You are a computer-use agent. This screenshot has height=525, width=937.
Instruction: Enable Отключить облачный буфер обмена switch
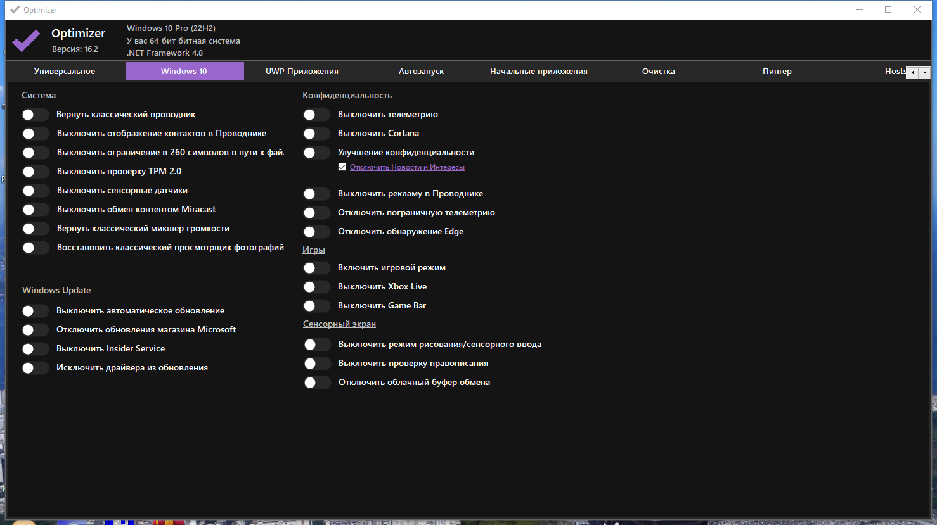click(x=317, y=383)
